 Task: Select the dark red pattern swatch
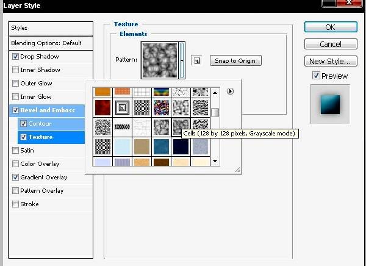103,109
